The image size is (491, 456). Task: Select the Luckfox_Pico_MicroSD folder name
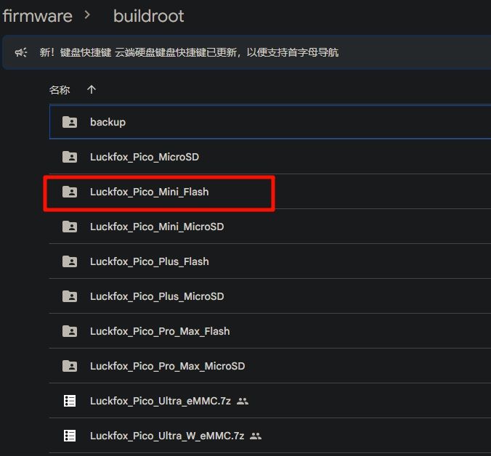145,157
